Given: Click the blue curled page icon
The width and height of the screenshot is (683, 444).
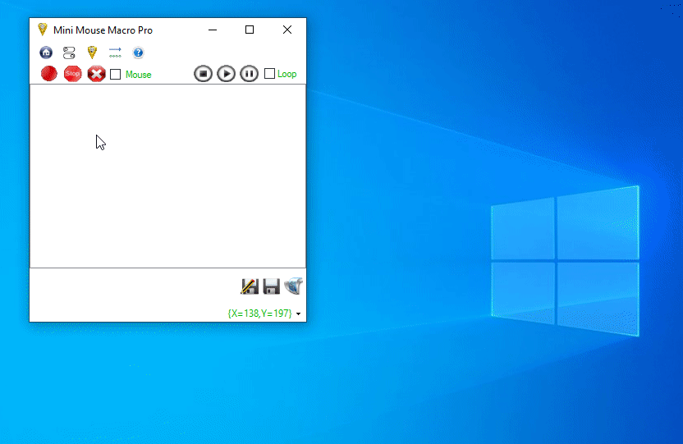Looking at the screenshot, I should pos(293,286).
